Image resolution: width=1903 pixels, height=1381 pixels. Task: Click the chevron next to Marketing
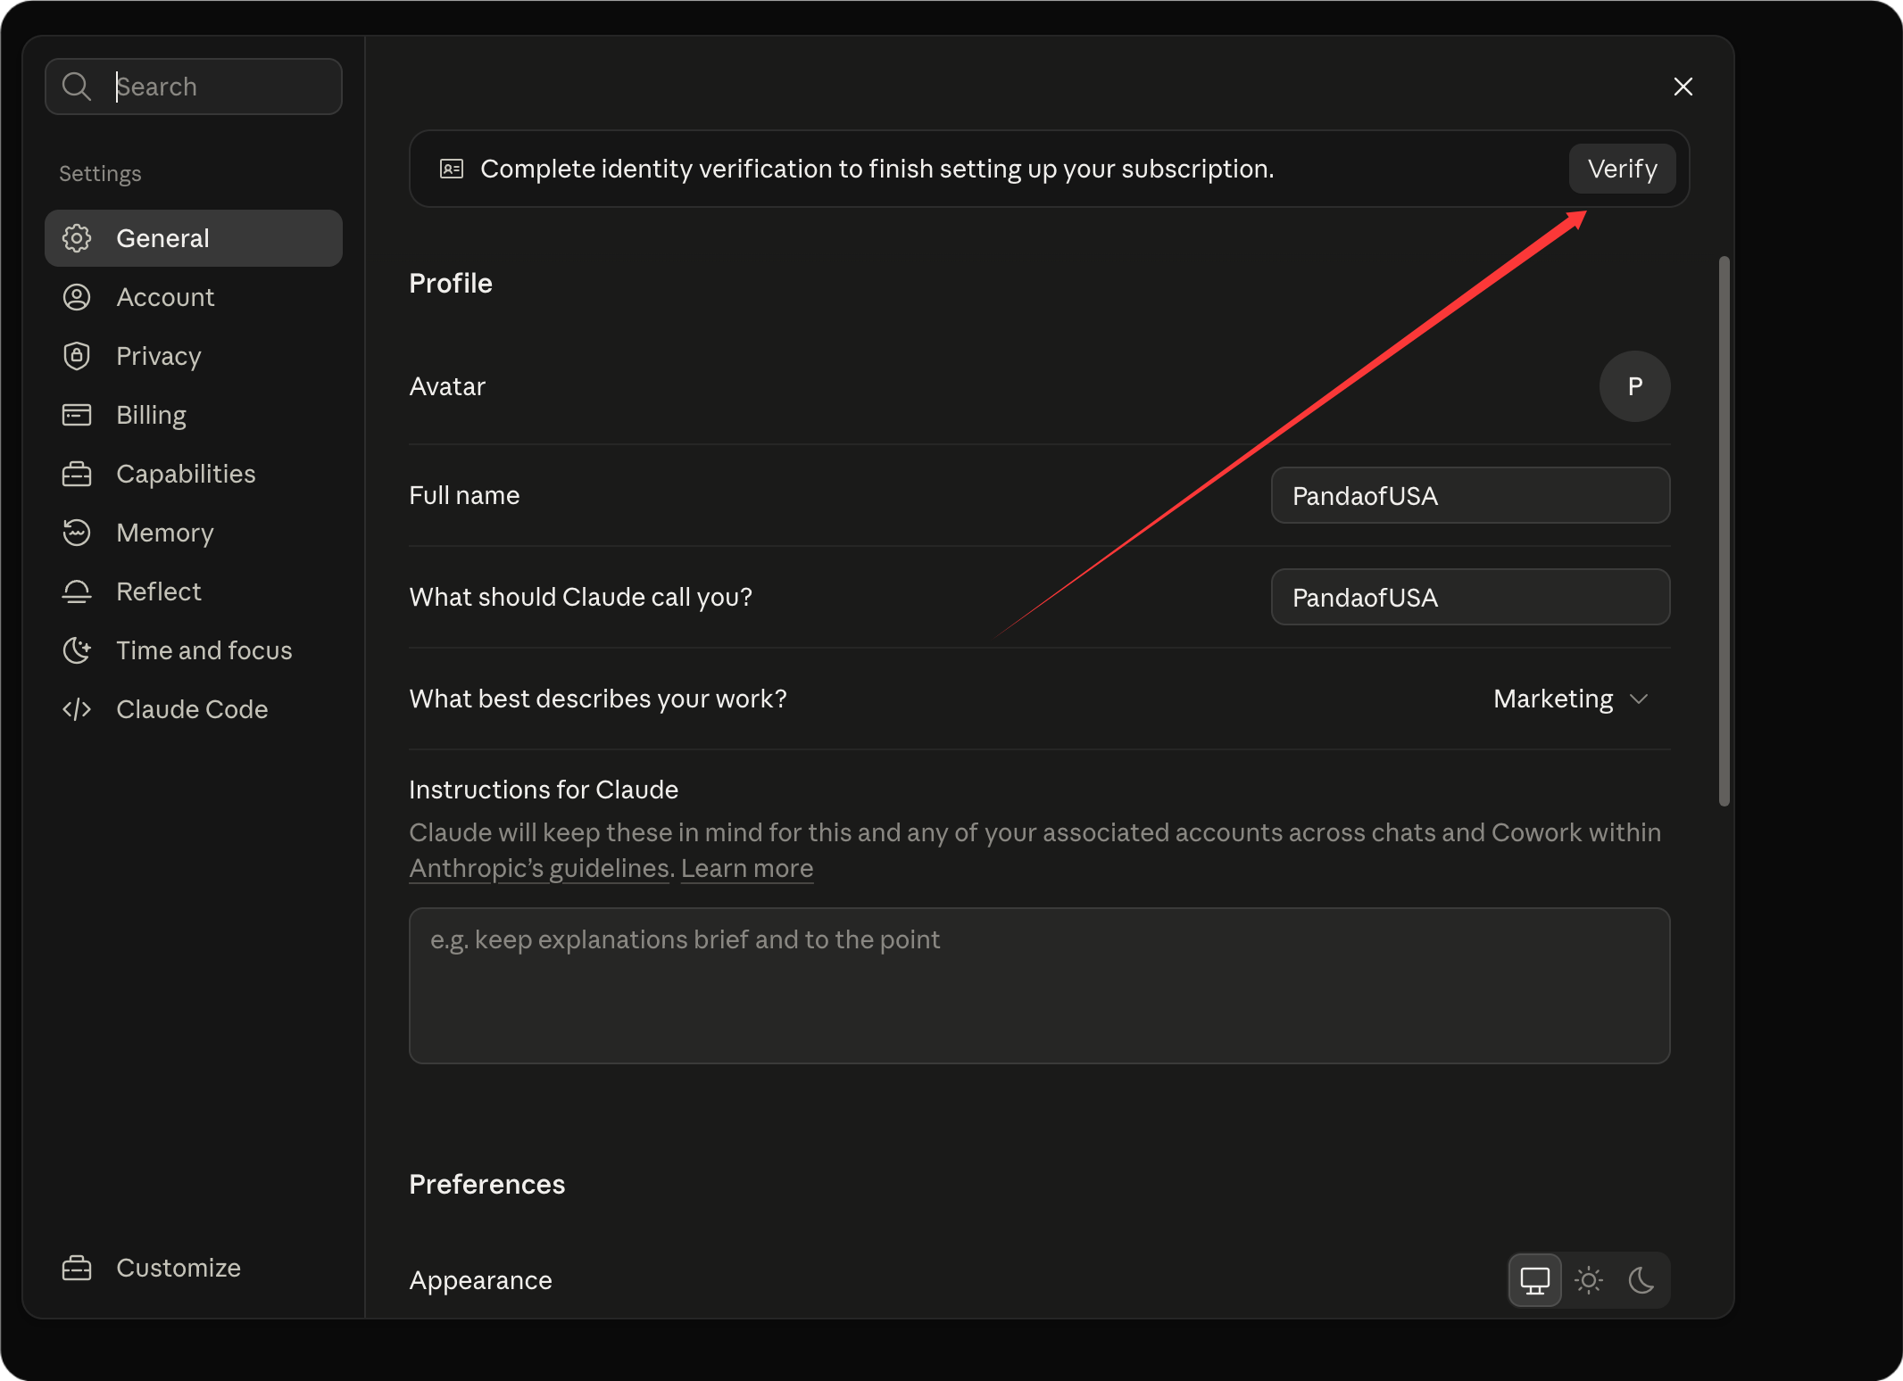point(1639,699)
